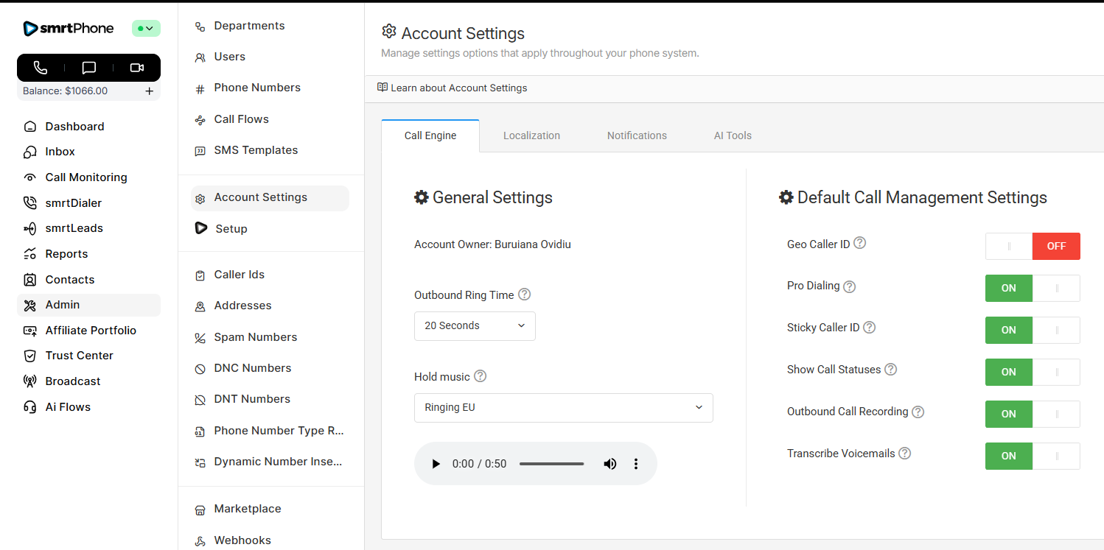
Task: Click the help icon next to Geo Caller ID
Action: coord(859,243)
